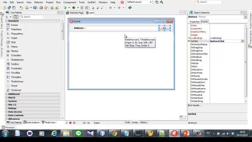
Task: Expand the Dialogs palette category
Action: [x=7, y=108]
